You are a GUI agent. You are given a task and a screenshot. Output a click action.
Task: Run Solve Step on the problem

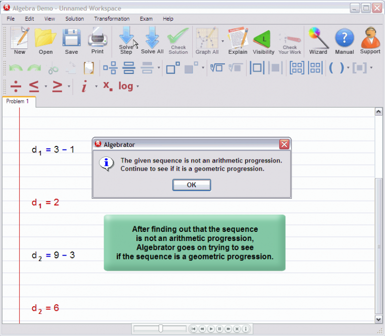click(x=126, y=41)
